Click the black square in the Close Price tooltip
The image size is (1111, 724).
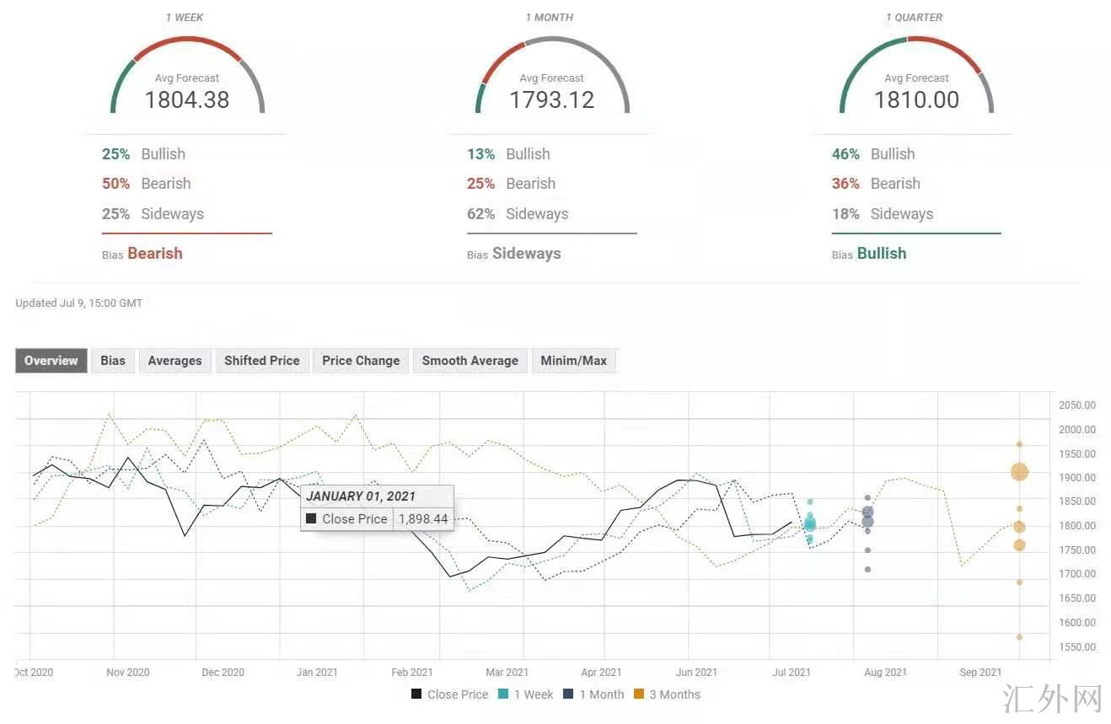click(311, 519)
